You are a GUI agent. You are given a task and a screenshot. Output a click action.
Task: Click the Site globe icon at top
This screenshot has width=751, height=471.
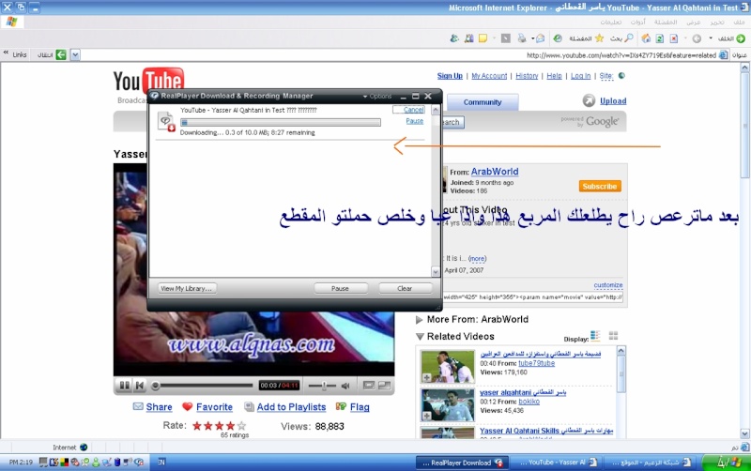[x=621, y=76]
